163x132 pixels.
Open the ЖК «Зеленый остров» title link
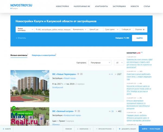pos(63,111)
